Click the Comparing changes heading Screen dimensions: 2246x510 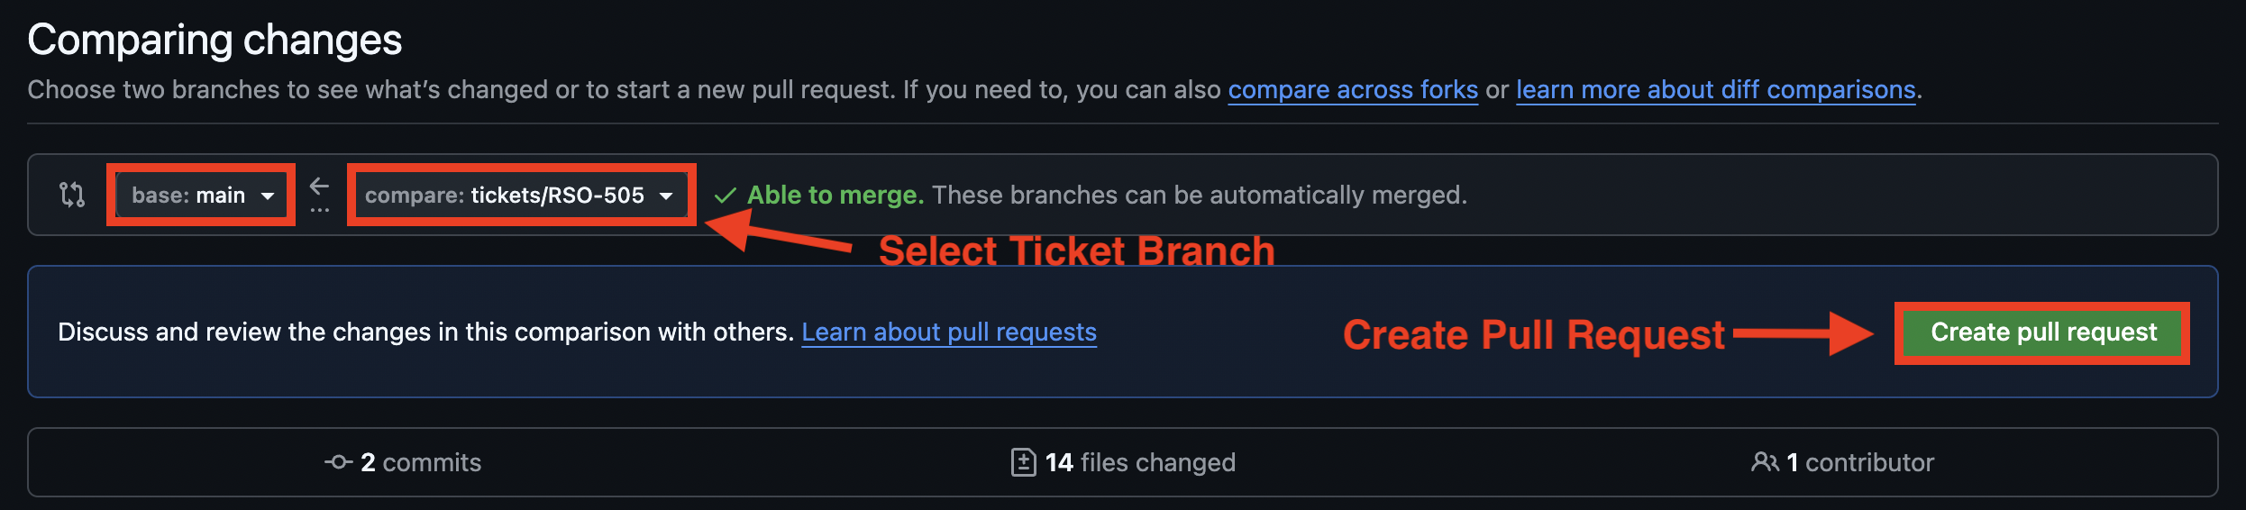pyautogui.click(x=215, y=41)
